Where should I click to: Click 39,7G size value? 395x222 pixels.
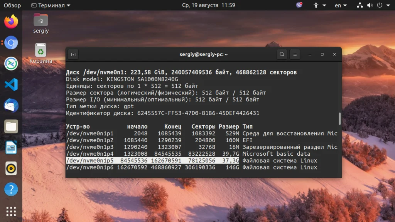[231, 154]
